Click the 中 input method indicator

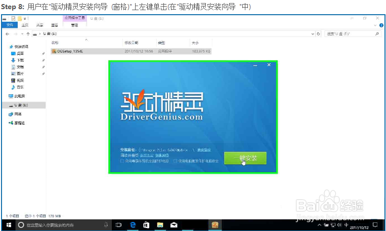[346, 224]
